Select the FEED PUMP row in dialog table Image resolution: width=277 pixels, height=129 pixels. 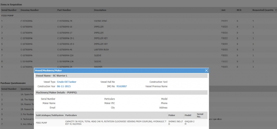tap(42, 123)
